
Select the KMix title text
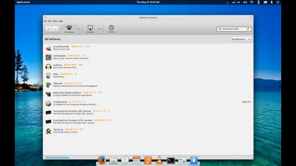(x=55, y=74)
